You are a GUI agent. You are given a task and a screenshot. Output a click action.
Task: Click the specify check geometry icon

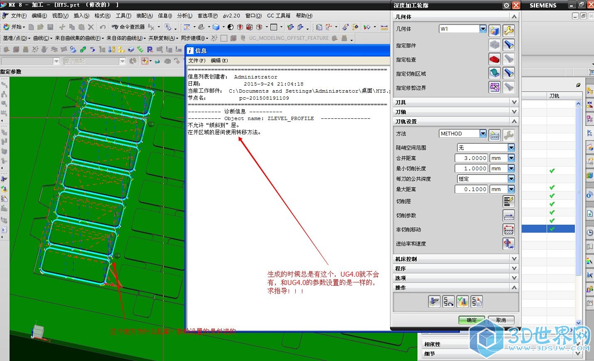coord(494,59)
